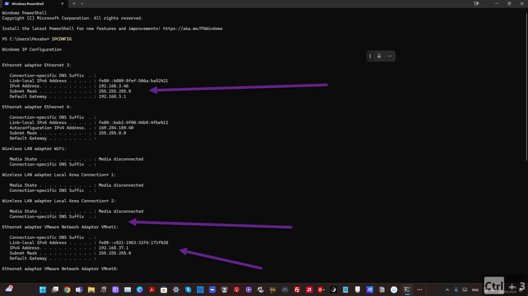Show hidden system tray icons
This screenshot has height=296, width=528.
pos(447,290)
